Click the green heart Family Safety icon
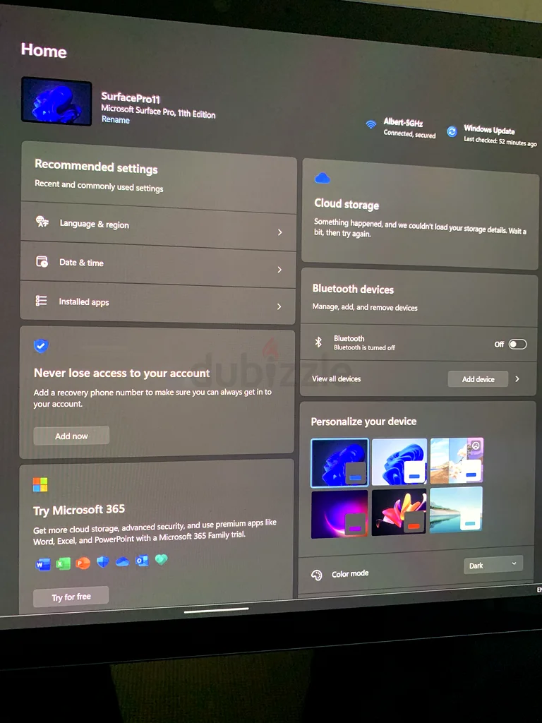542x723 pixels. point(161,559)
